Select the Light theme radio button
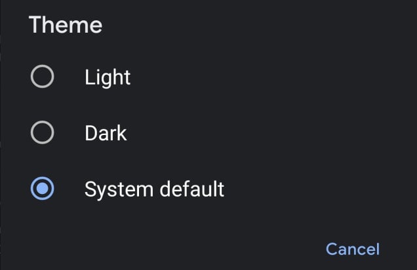417x270 pixels. coord(43,78)
